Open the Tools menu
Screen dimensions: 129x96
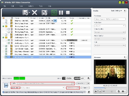click(41, 6)
